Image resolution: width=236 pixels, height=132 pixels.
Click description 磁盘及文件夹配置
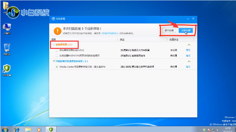point(140,50)
